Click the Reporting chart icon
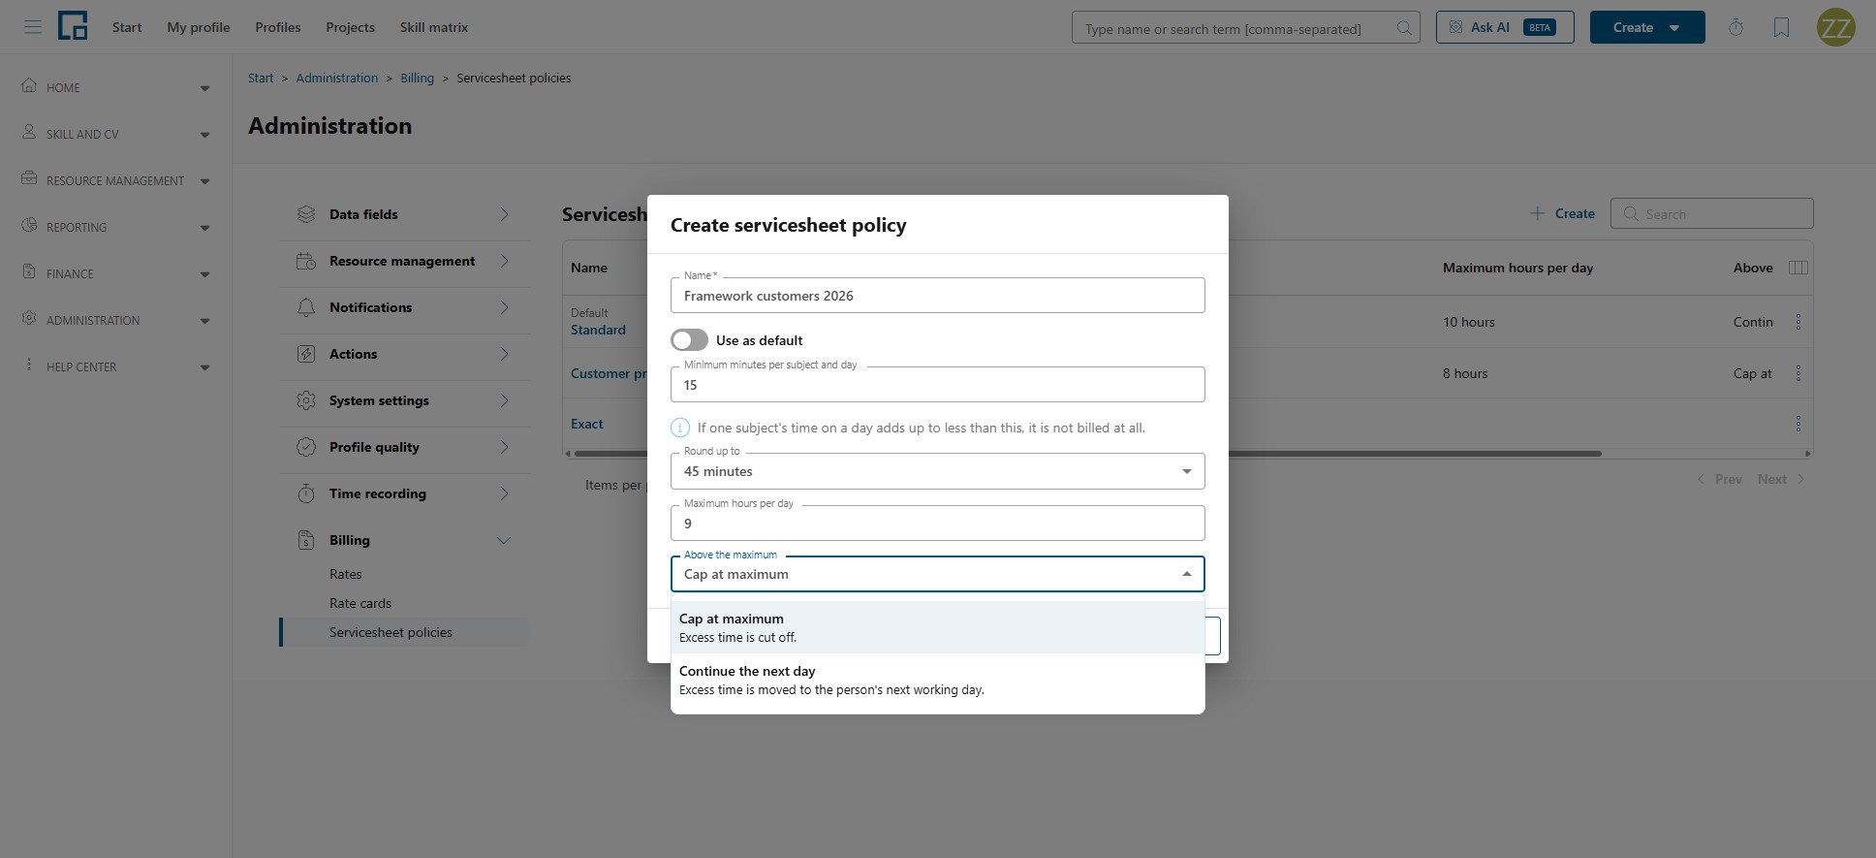The height and width of the screenshot is (858, 1876). [29, 225]
